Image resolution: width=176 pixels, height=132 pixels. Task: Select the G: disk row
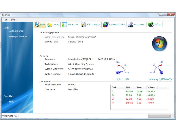tap(140, 99)
